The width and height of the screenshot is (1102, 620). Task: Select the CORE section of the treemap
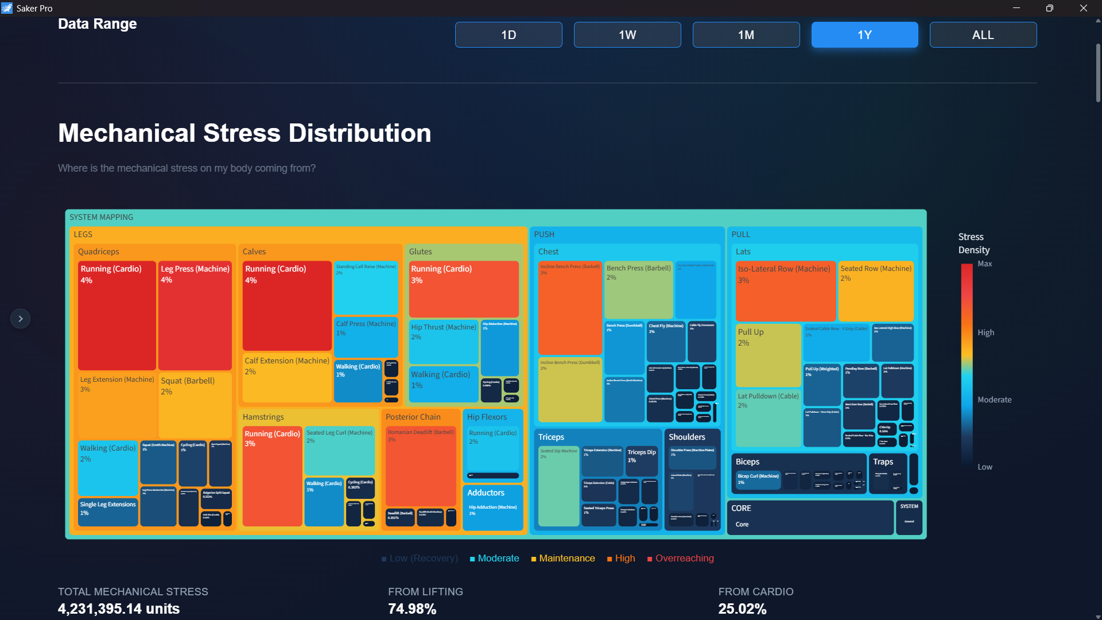[809, 517]
